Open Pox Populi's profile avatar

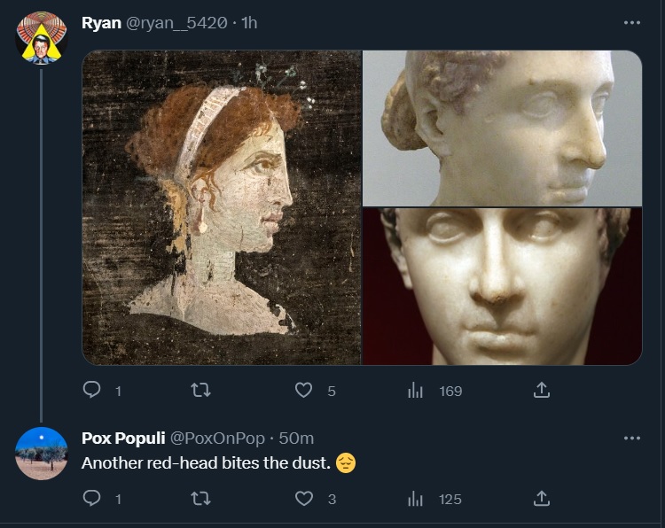pos(42,453)
